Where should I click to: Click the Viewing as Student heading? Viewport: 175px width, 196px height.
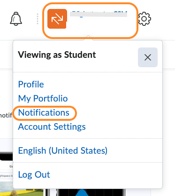pos(57,55)
